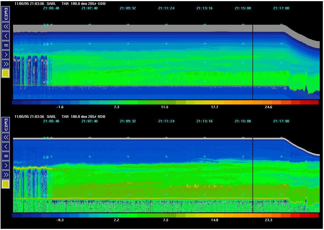Pick the red end of the GDB color scale
Viewport: 324px width, 230px height.
click(x=314, y=102)
